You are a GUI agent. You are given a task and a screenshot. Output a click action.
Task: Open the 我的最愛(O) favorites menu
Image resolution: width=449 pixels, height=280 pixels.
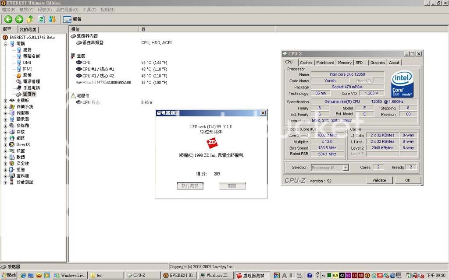tap(67, 10)
